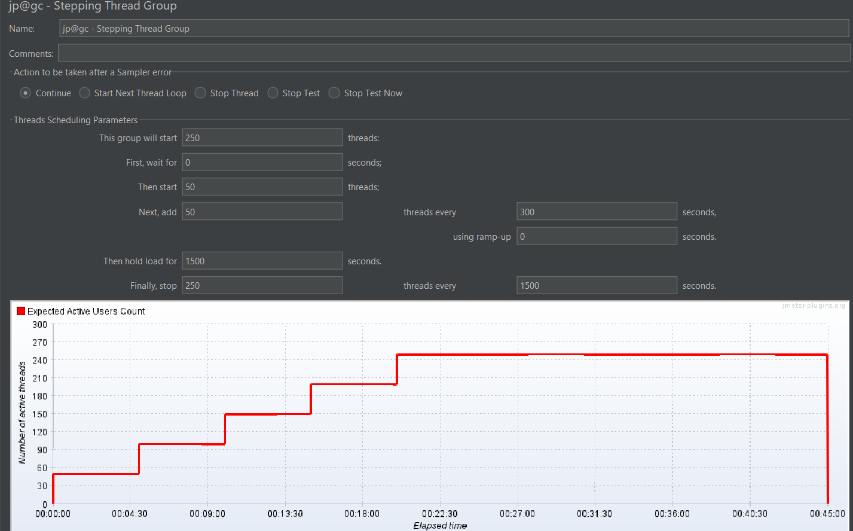The width and height of the screenshot is (853, 531).
Task: Click the "Finally, stop" threads field
Action: [x=262, y=285]
